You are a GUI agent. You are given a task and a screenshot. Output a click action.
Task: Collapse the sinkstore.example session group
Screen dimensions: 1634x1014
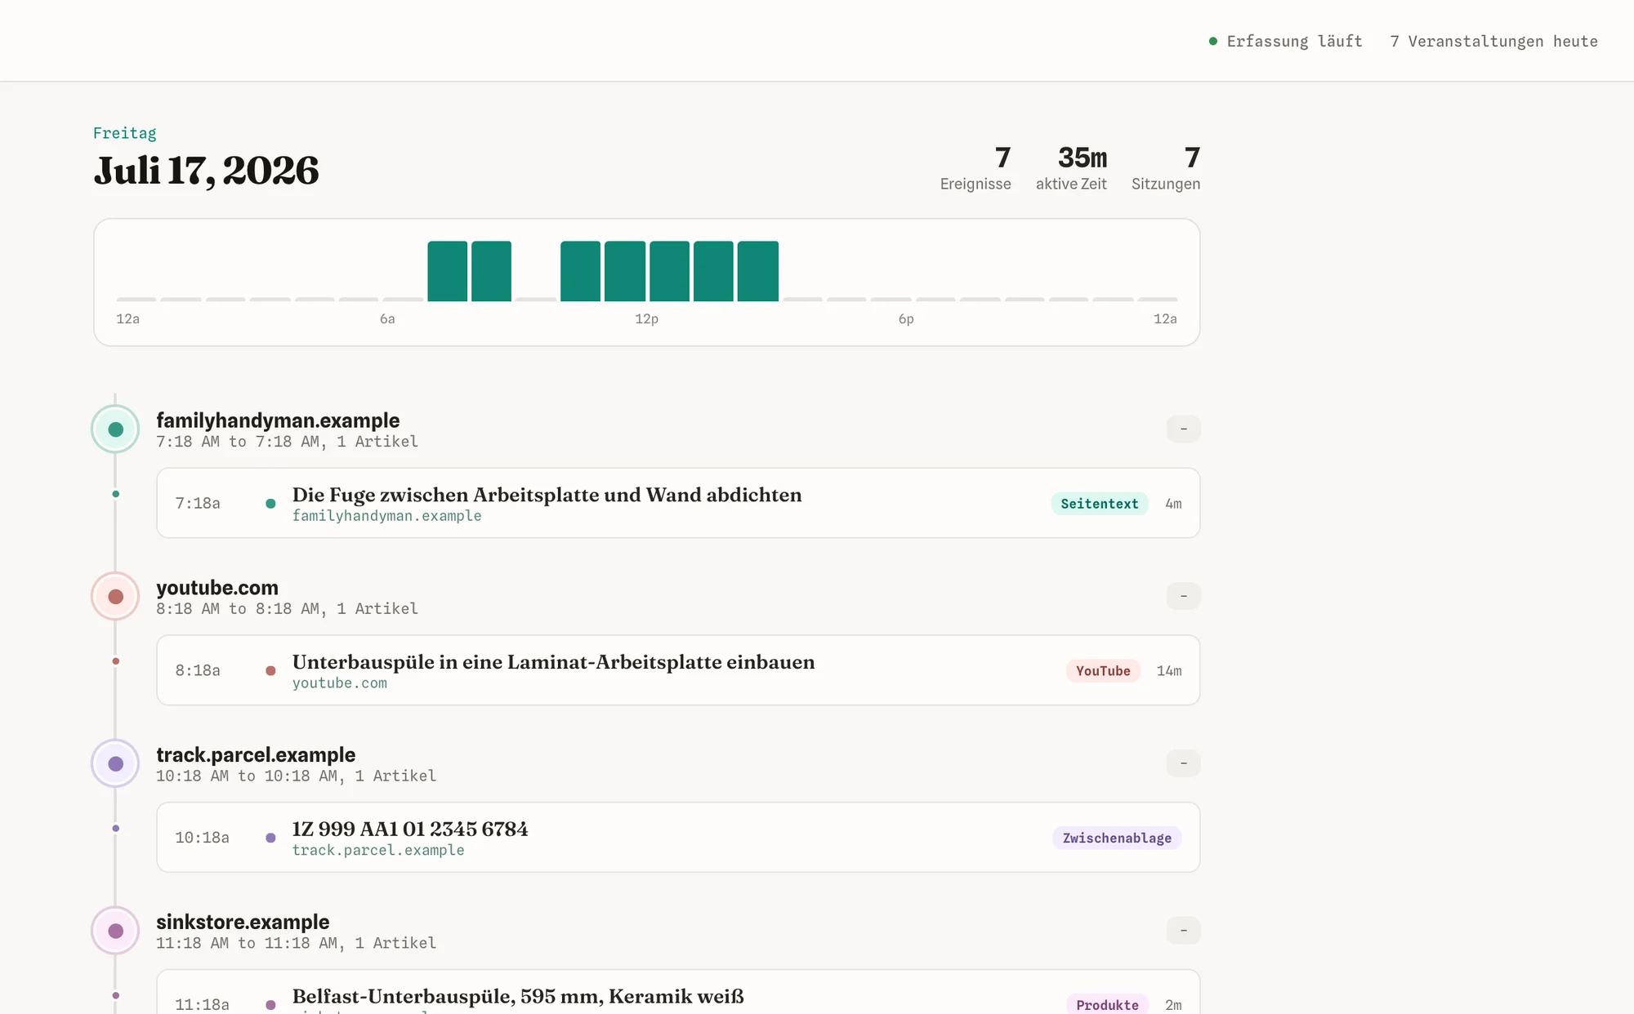point(1183,930)
